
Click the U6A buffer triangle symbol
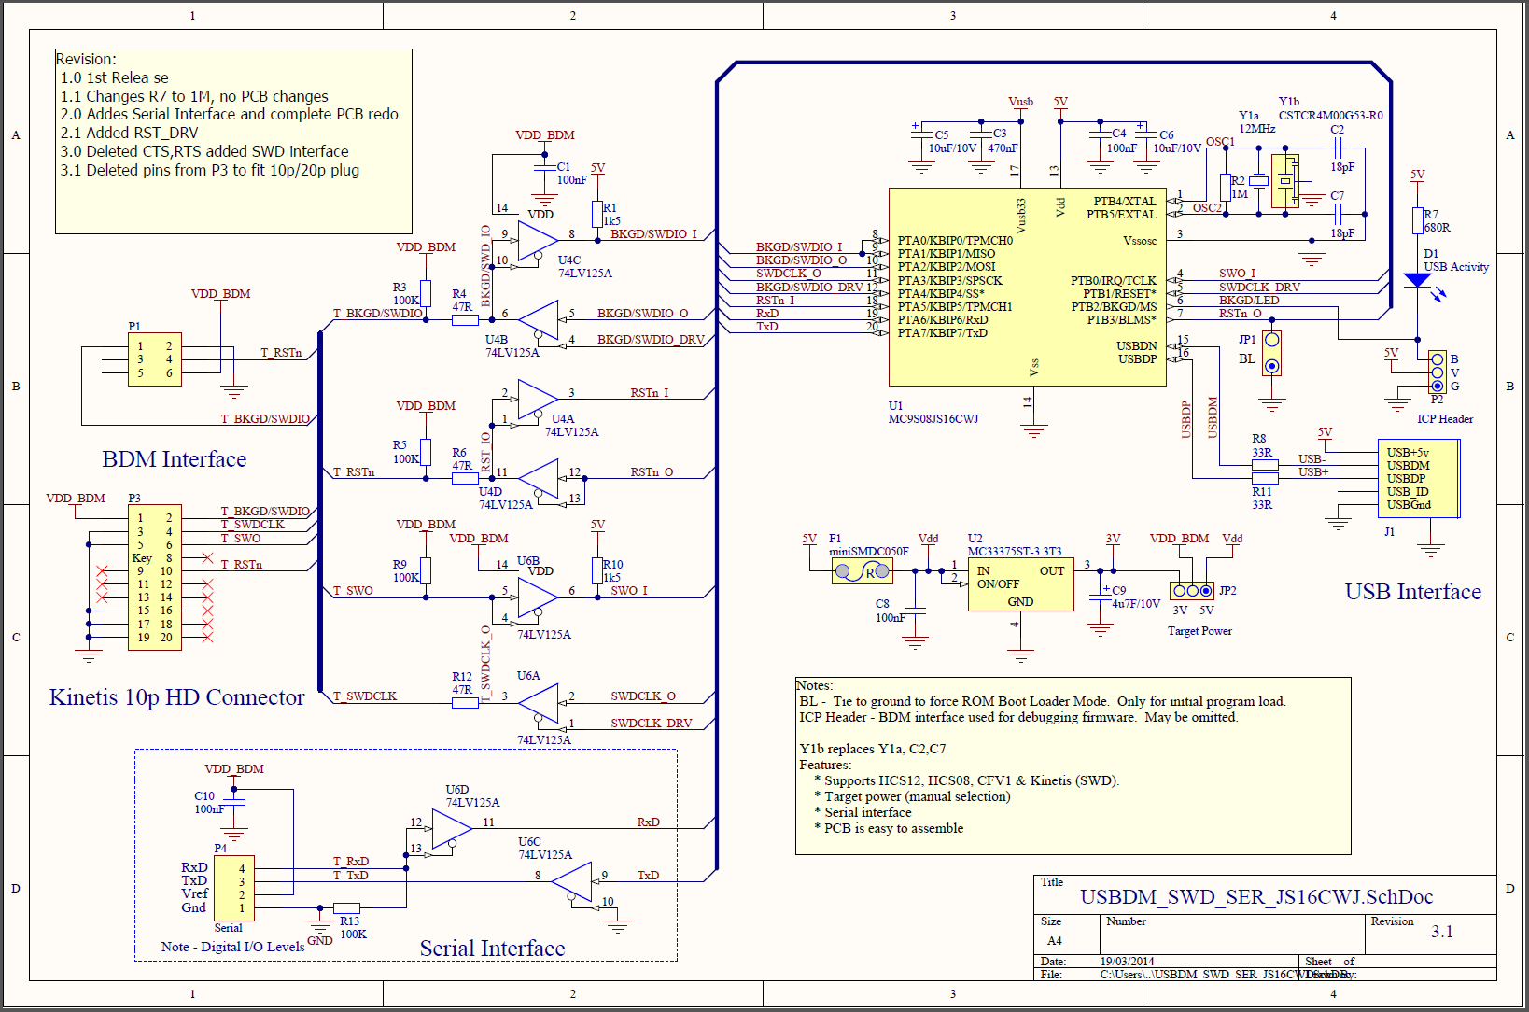[539, 703]
